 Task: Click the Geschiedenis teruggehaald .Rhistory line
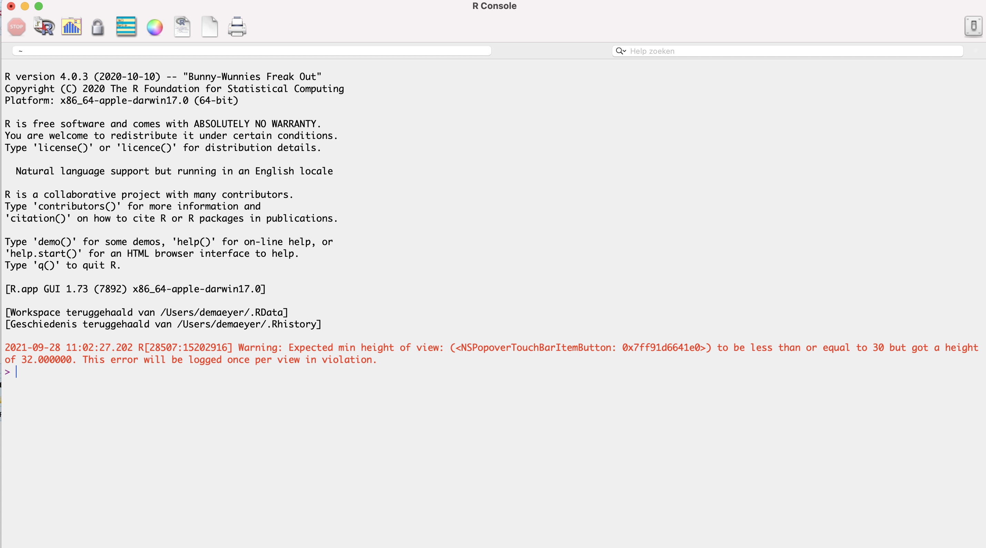(163, 324)
